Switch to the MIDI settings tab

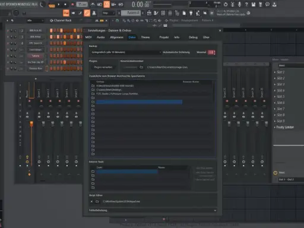click(x=88, y=37)
